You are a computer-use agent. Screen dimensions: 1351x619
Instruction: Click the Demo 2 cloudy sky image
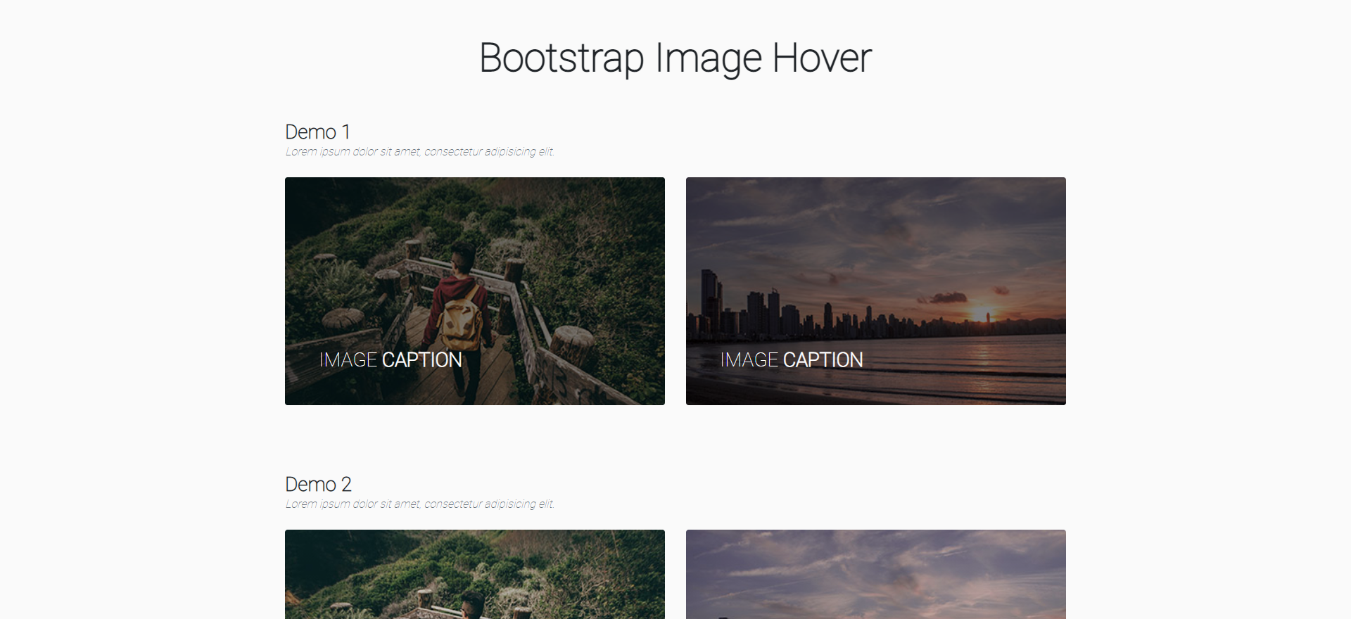(876, 574)
